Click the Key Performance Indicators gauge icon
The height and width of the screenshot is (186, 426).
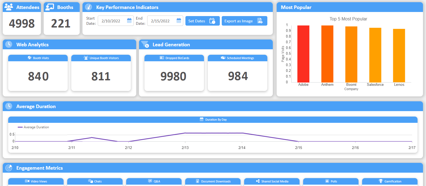coord(88,7)
